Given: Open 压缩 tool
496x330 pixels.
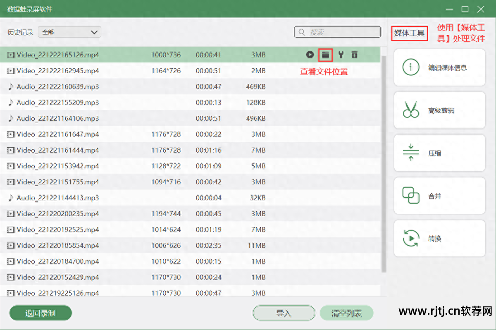Looking at the screenshot, I should (x=439, y=153).
